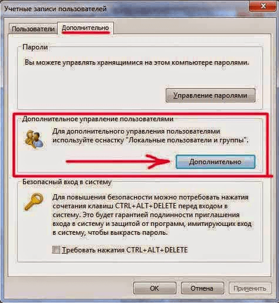Click the Учетные записи пользователей title bar
279x303 pixels.
(126, 9)
